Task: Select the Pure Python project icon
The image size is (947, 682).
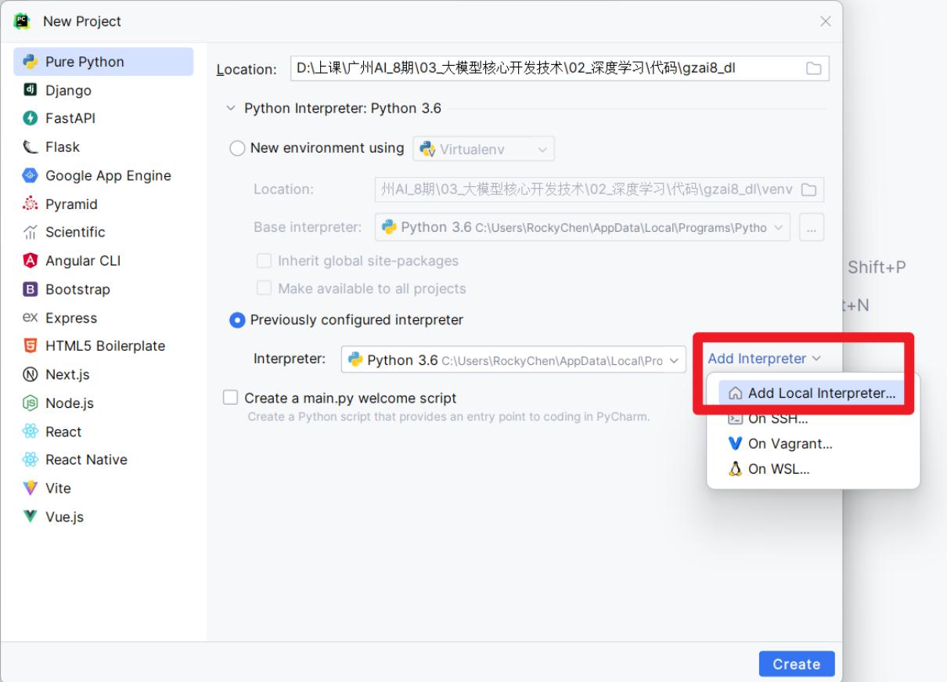Action: pos(30,62)
